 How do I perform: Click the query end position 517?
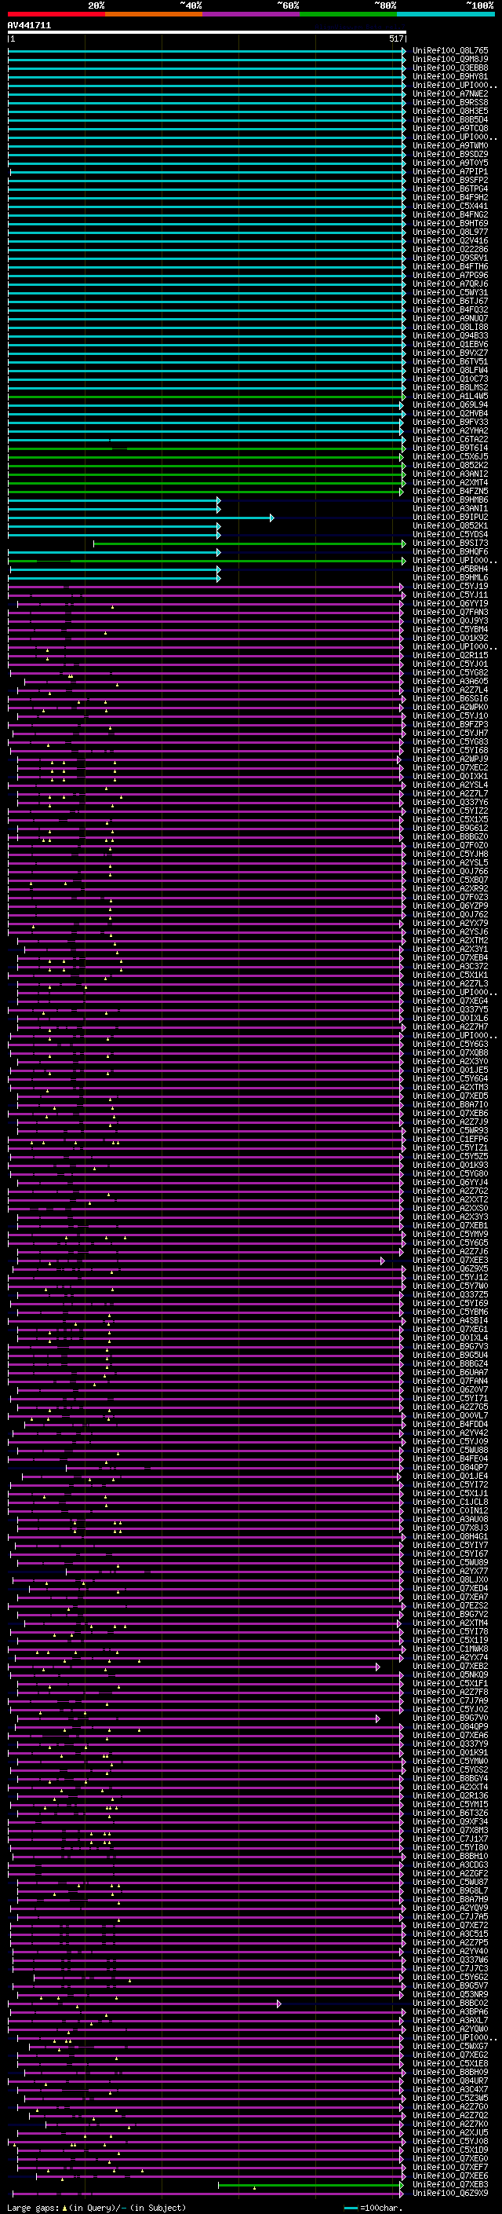[395, 38]
